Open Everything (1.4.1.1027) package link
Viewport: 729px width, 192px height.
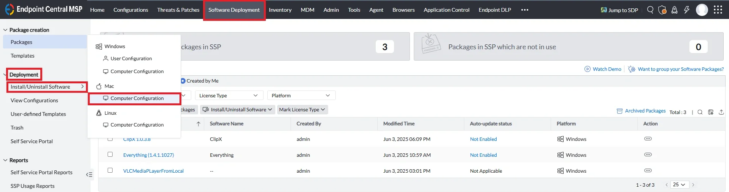pyautogui.click(x=148, y=155)
